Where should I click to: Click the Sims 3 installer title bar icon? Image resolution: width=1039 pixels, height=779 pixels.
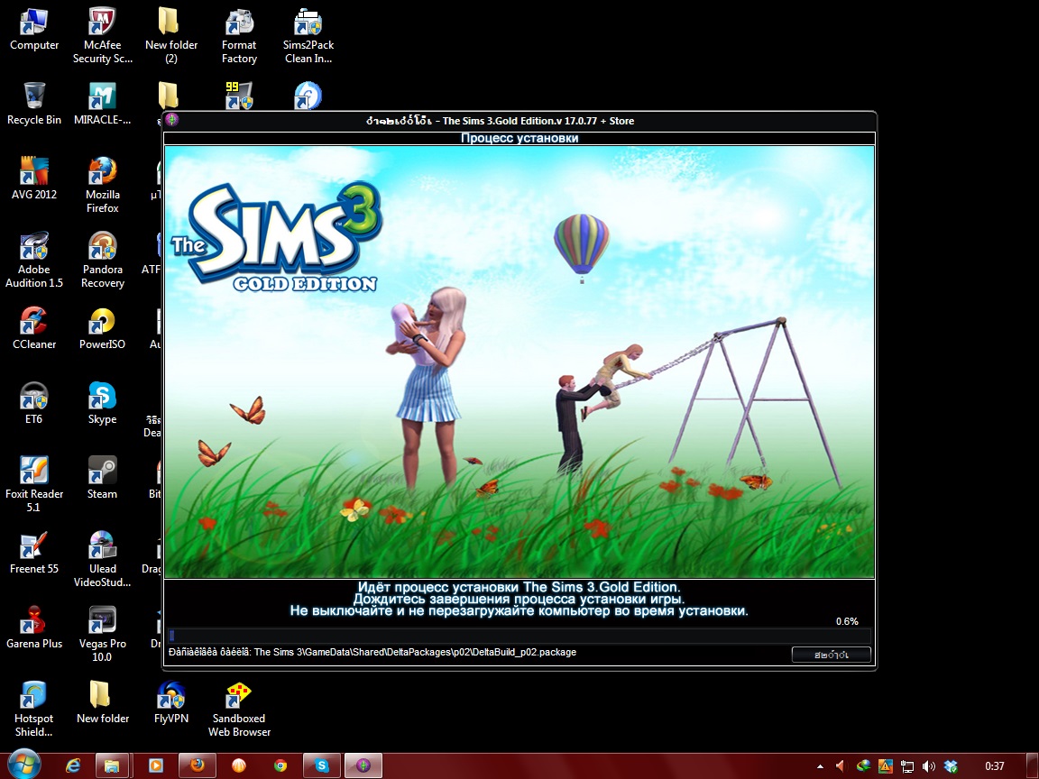click(172, 120)
